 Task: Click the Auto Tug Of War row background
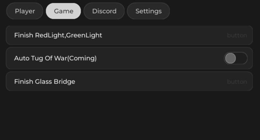pyautogui.click(x=158, y=58)
